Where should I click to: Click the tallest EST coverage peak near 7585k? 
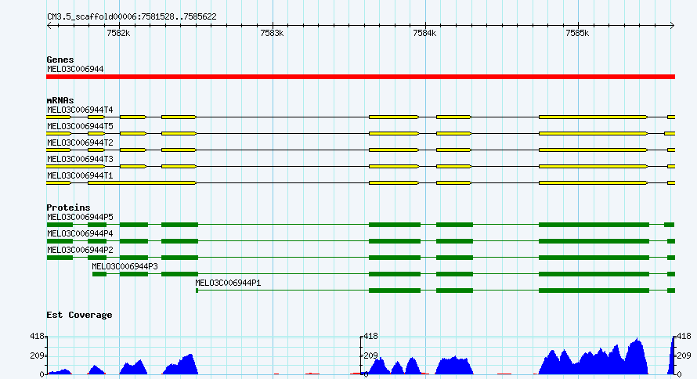pyautogui.click(x=637, y=356)
